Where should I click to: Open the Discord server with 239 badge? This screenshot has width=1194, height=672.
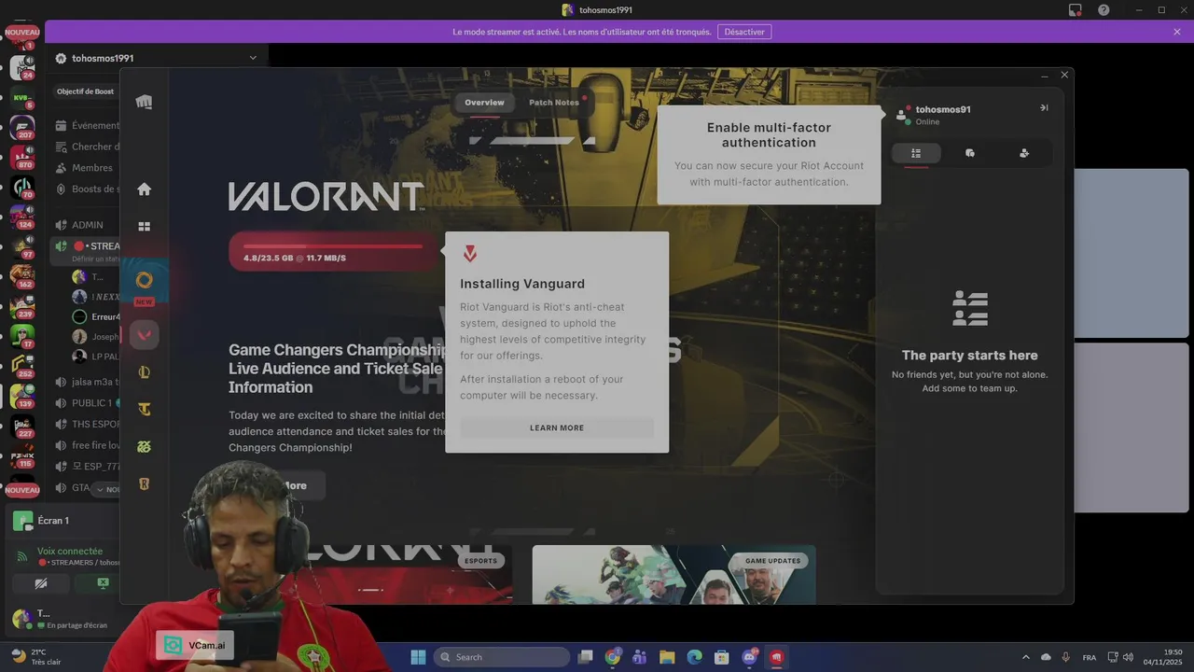click(x=21, y=306)
